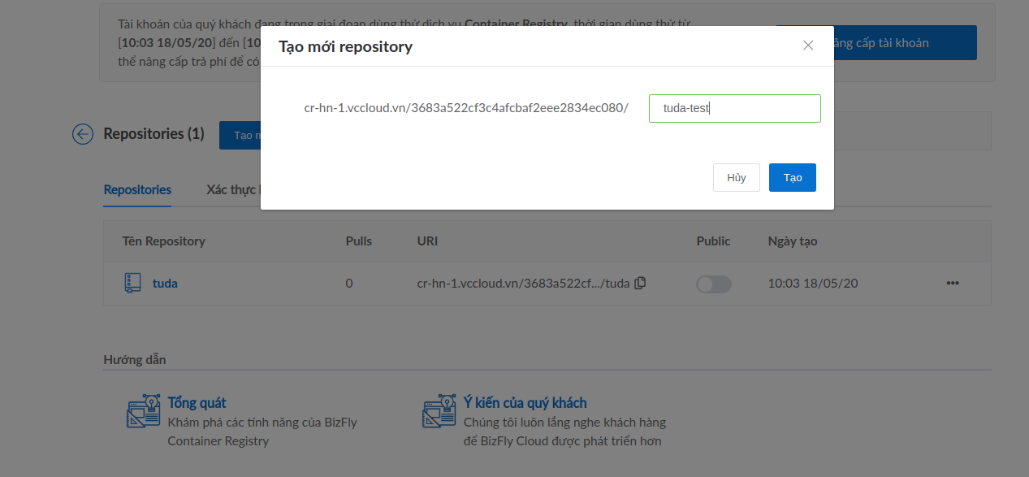1029x477 pixels.
Task: Close the Tạo mới repository dialog
Action: [808, 46]
